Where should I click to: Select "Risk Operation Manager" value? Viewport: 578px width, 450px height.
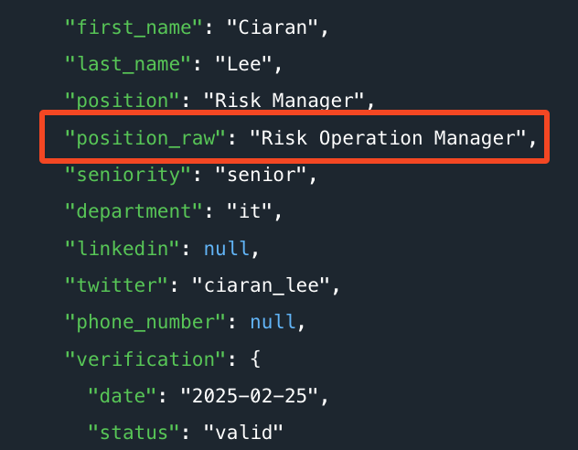(x=388, y=138)
